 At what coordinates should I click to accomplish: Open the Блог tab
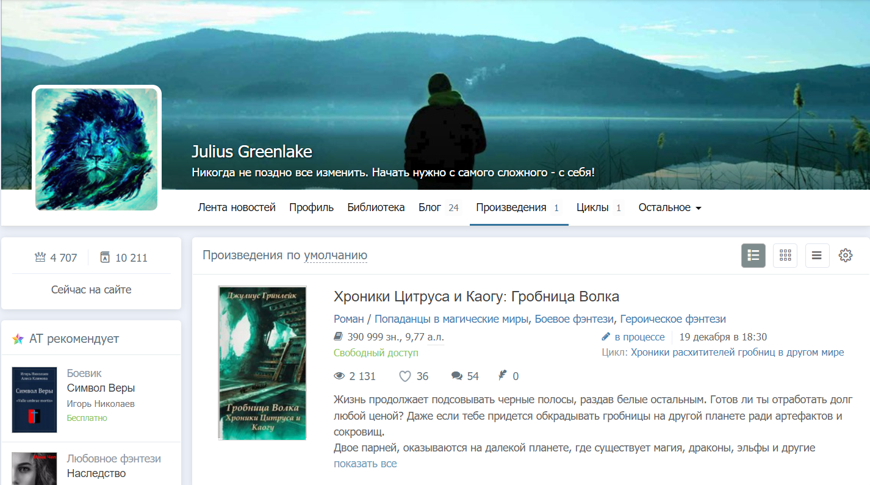coord(439,207)
